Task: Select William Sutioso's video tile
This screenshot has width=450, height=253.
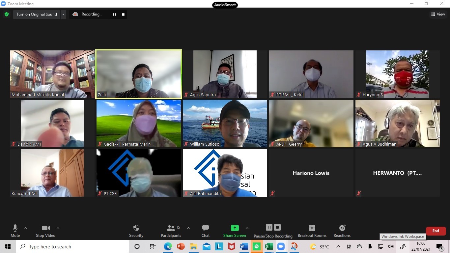Action: (225, 124)
